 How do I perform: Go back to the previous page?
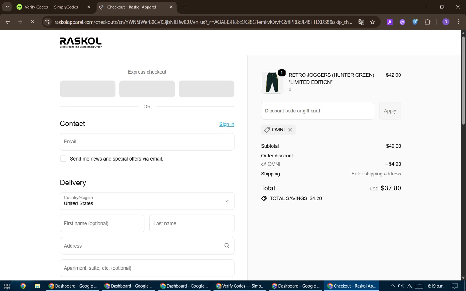(8, 22)
